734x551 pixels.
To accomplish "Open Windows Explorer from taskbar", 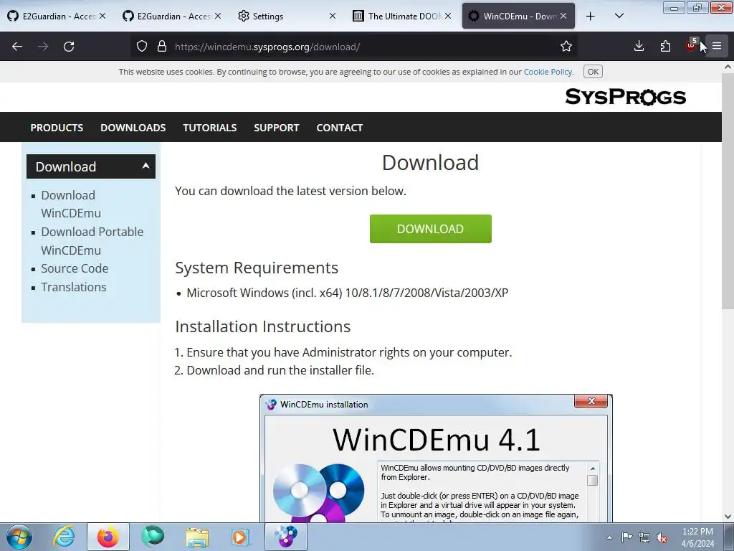I will [197, 537].
